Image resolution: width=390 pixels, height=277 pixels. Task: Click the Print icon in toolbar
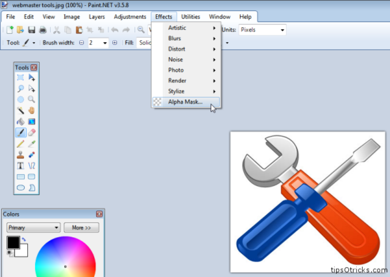(x=42, y=30)
